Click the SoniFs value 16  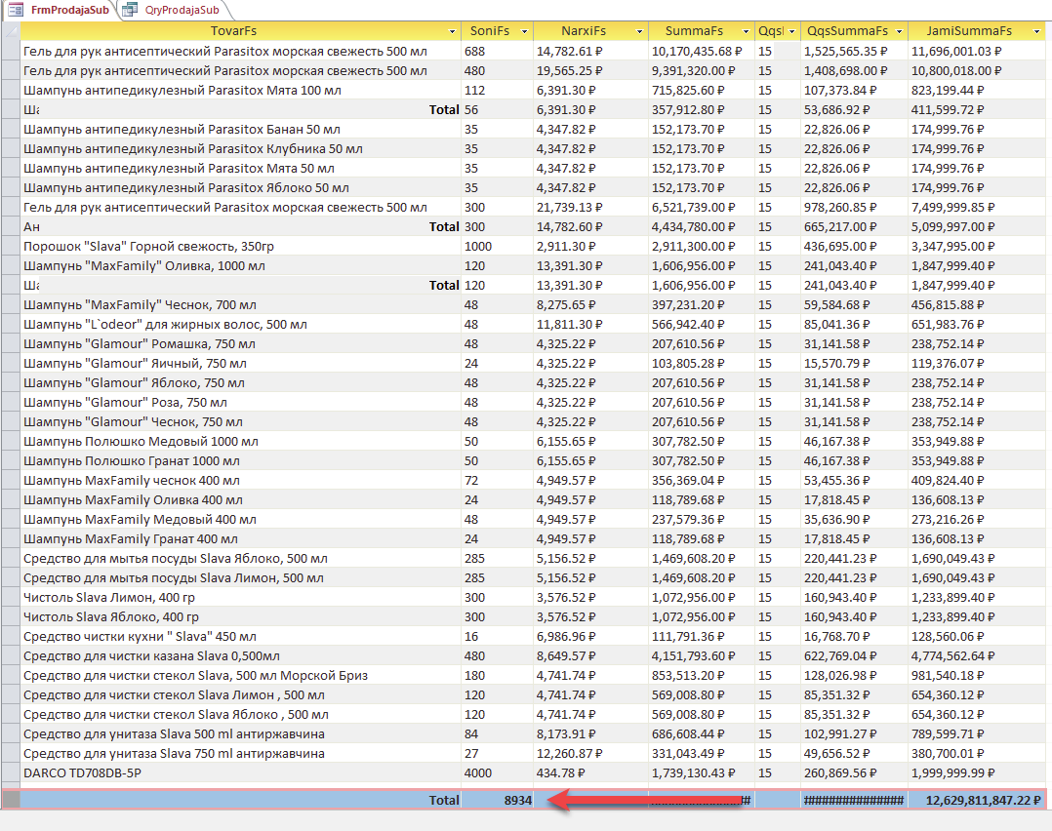[x=471, y=636]
